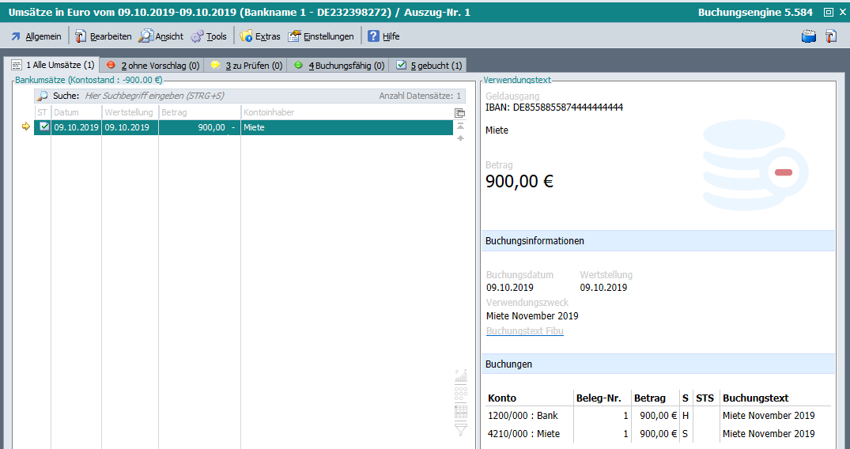
Task: Click the search magnifier icon beside Suche
Action: [43, 96]
